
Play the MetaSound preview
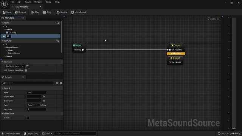[35, 12]
